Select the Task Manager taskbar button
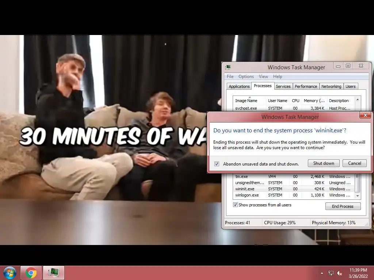This screenshot has height=280, width=374. click(53, 273)
